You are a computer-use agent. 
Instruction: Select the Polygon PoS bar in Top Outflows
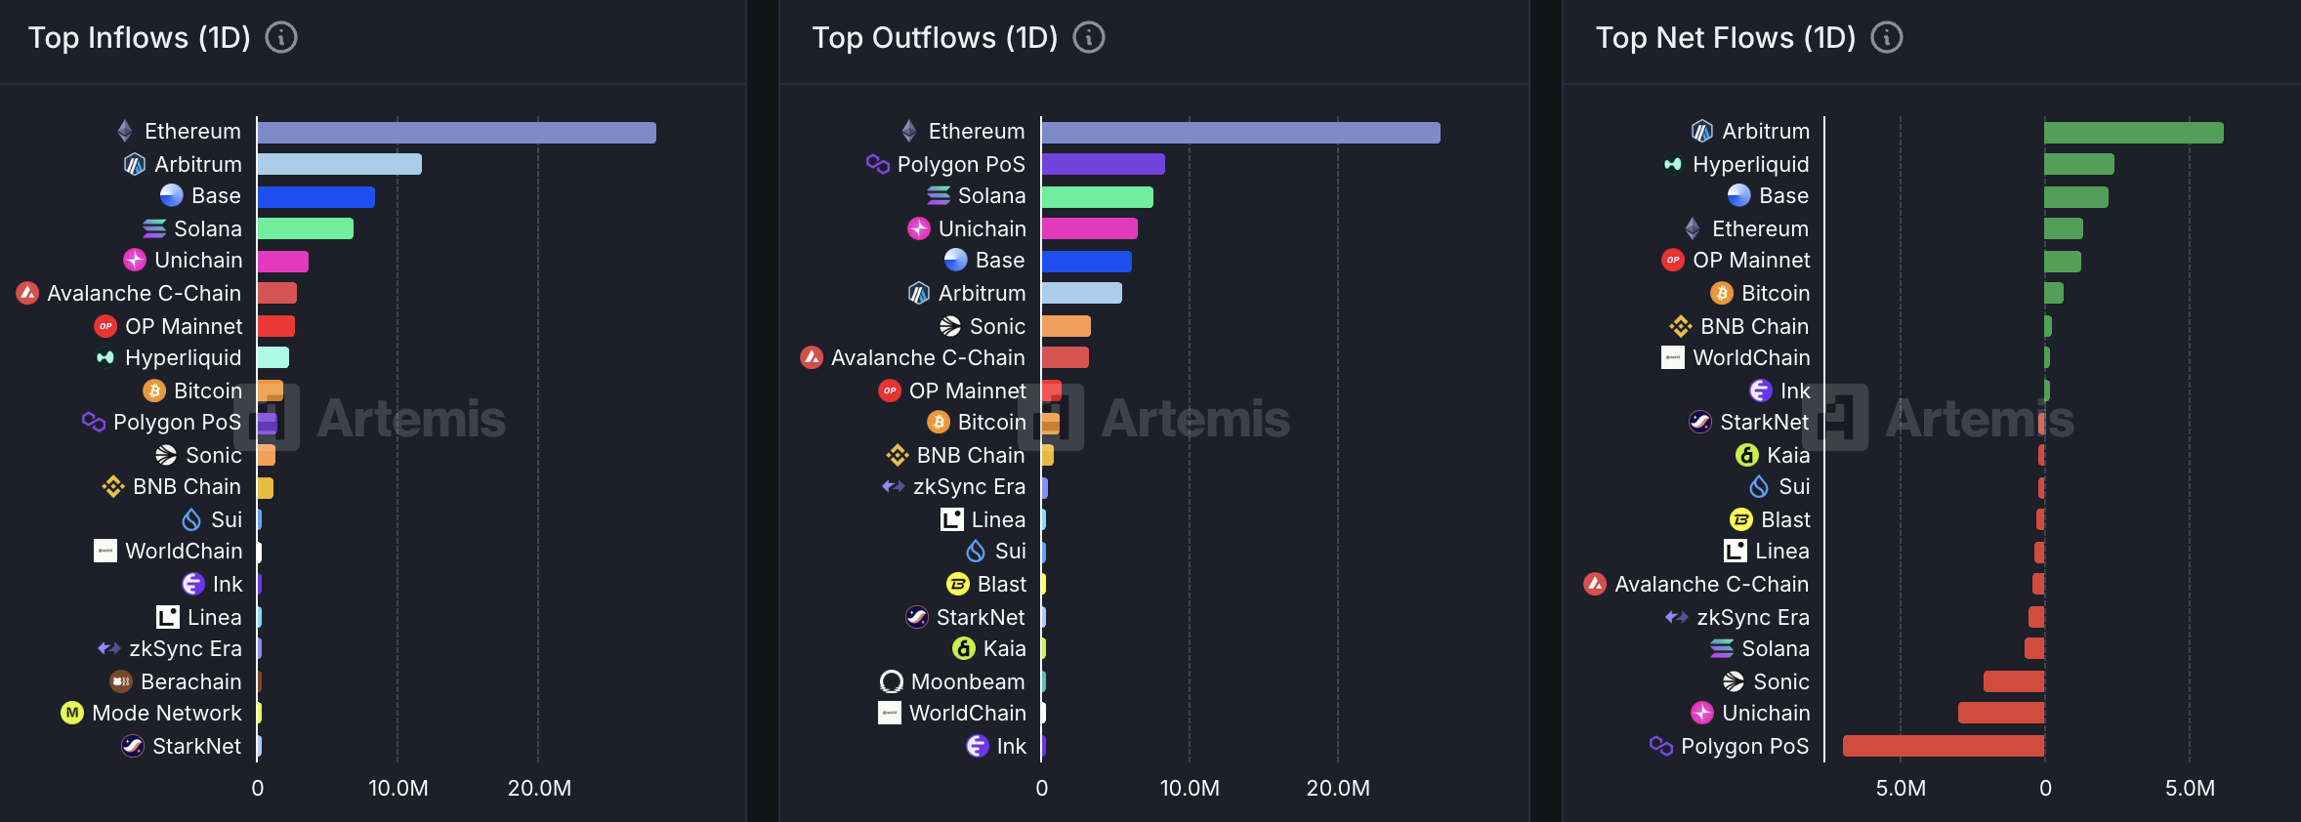[1104, 164]
